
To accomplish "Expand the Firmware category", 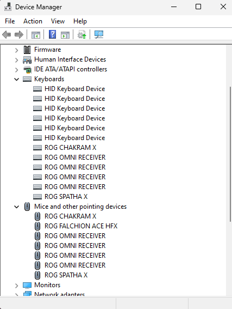I will click(17, 50).
